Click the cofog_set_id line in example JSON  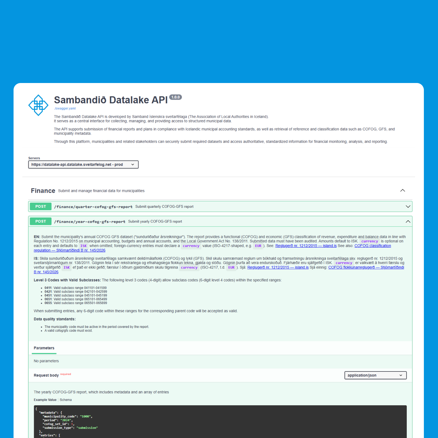coord(58,424)
